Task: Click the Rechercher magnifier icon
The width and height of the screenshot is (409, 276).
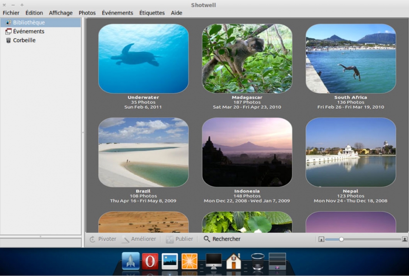Action: [x=207, y=239]
